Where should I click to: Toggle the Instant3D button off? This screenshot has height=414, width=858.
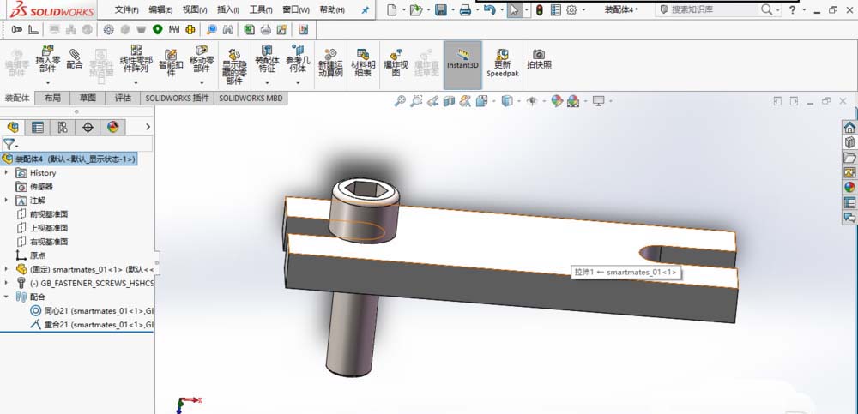[x=462, y=63]
